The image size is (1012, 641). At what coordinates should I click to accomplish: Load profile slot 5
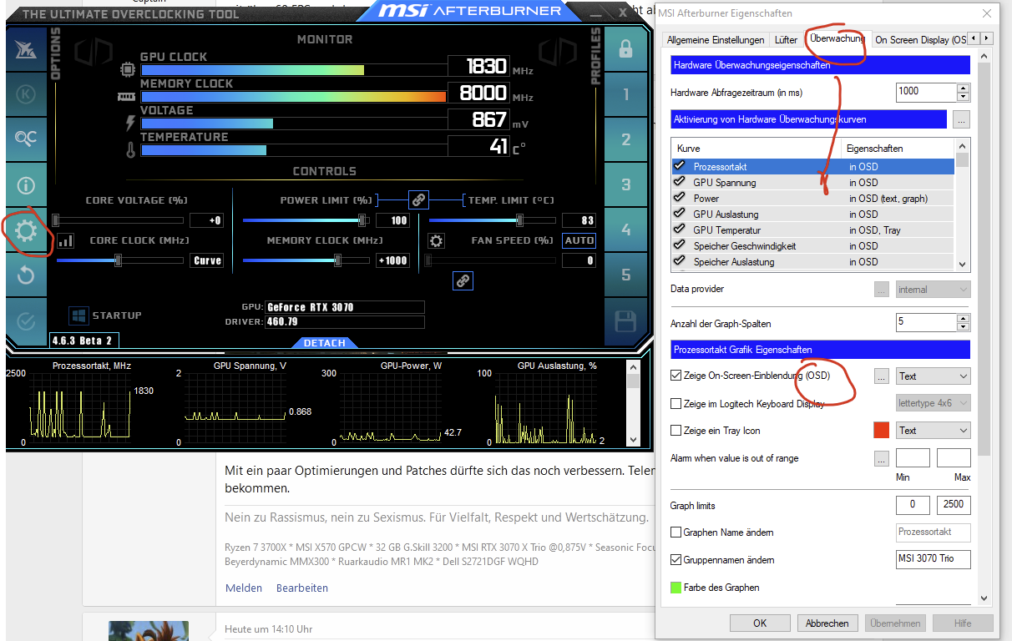625,275
